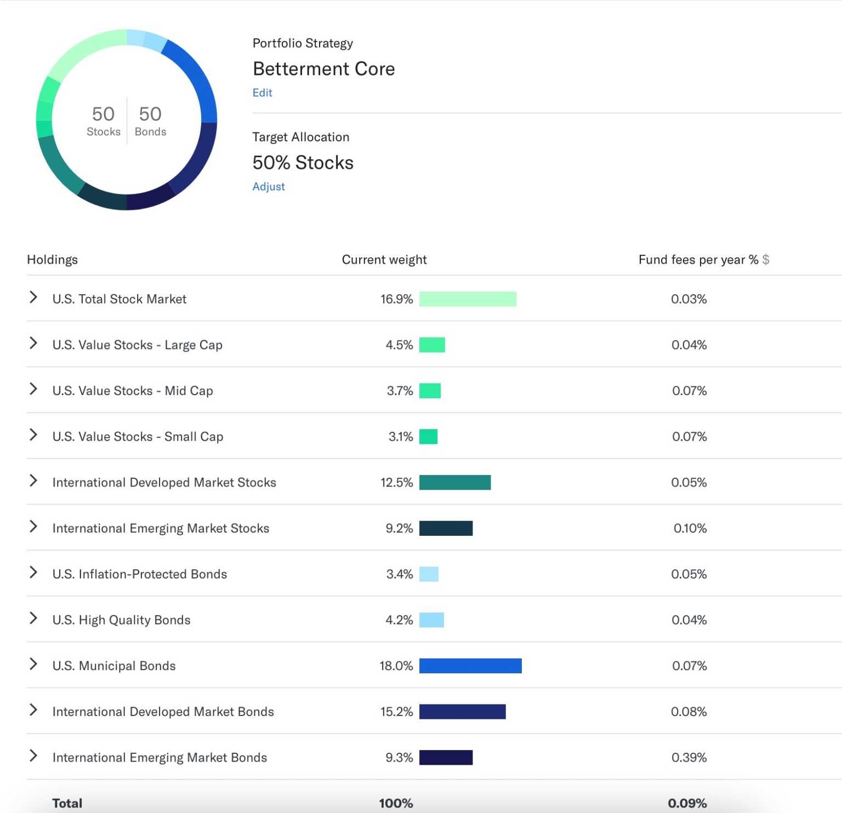Click International Emerging Market Stocks weight bar
The width and height of the screenshot is (842, 813).
(446, 528)
